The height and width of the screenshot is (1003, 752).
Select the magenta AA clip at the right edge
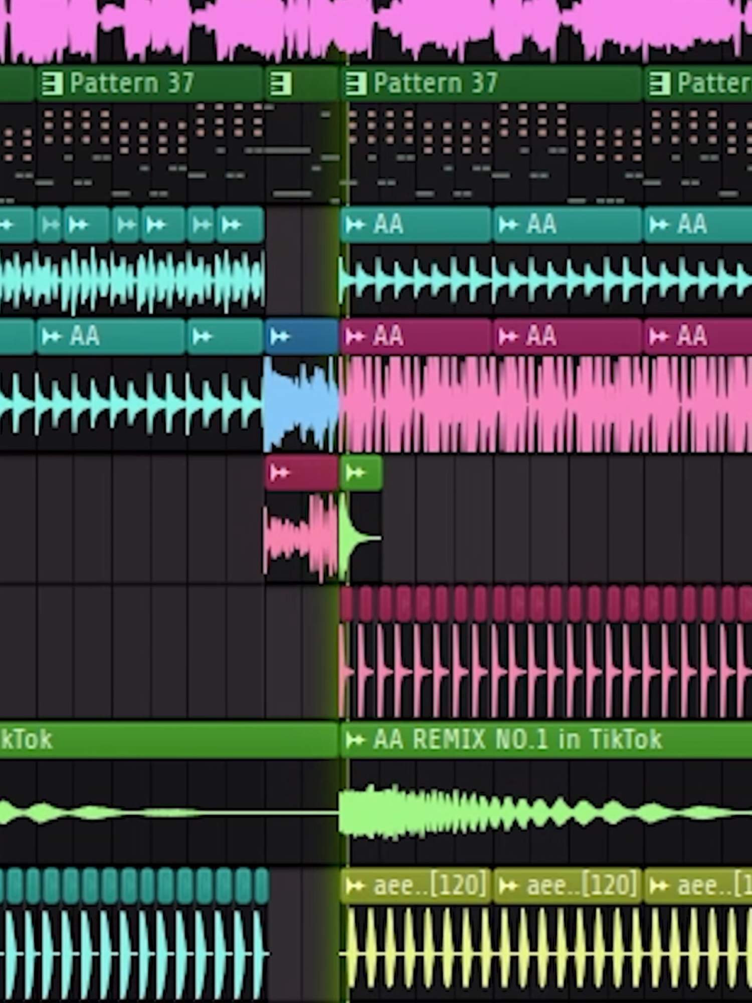tap(698, 336)
